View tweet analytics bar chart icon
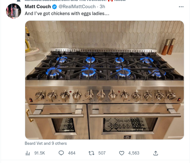This screenshot has height=163, width=193. tap(27, 153)
